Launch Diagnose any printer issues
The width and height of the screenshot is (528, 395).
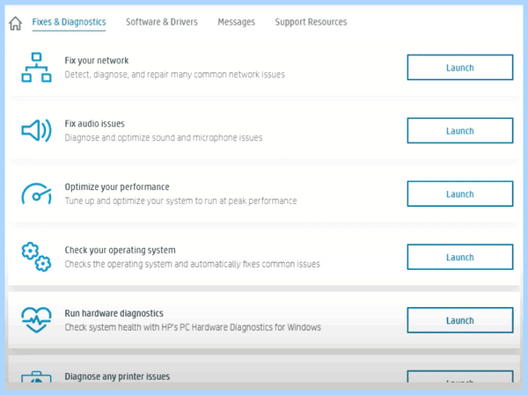[460, 377]
